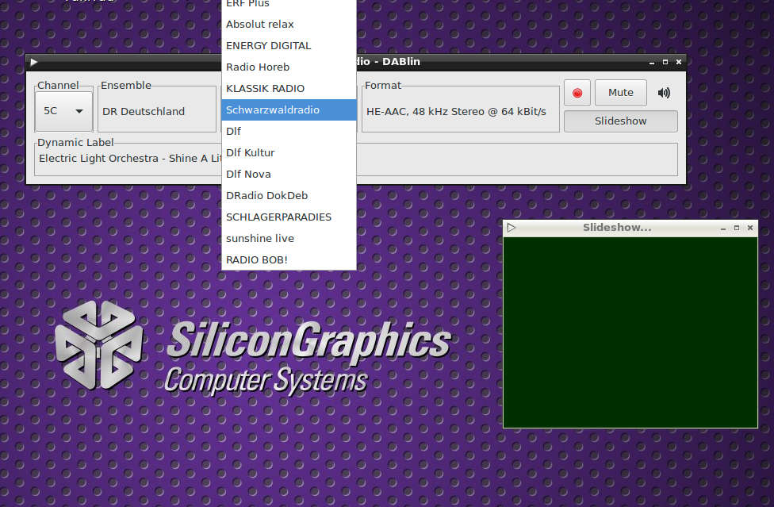The width and height of the screenshot is (774, 507).
Task: Open the Slideshow window title bar icon
Action: pyautogui.click(x=512, y=228)
